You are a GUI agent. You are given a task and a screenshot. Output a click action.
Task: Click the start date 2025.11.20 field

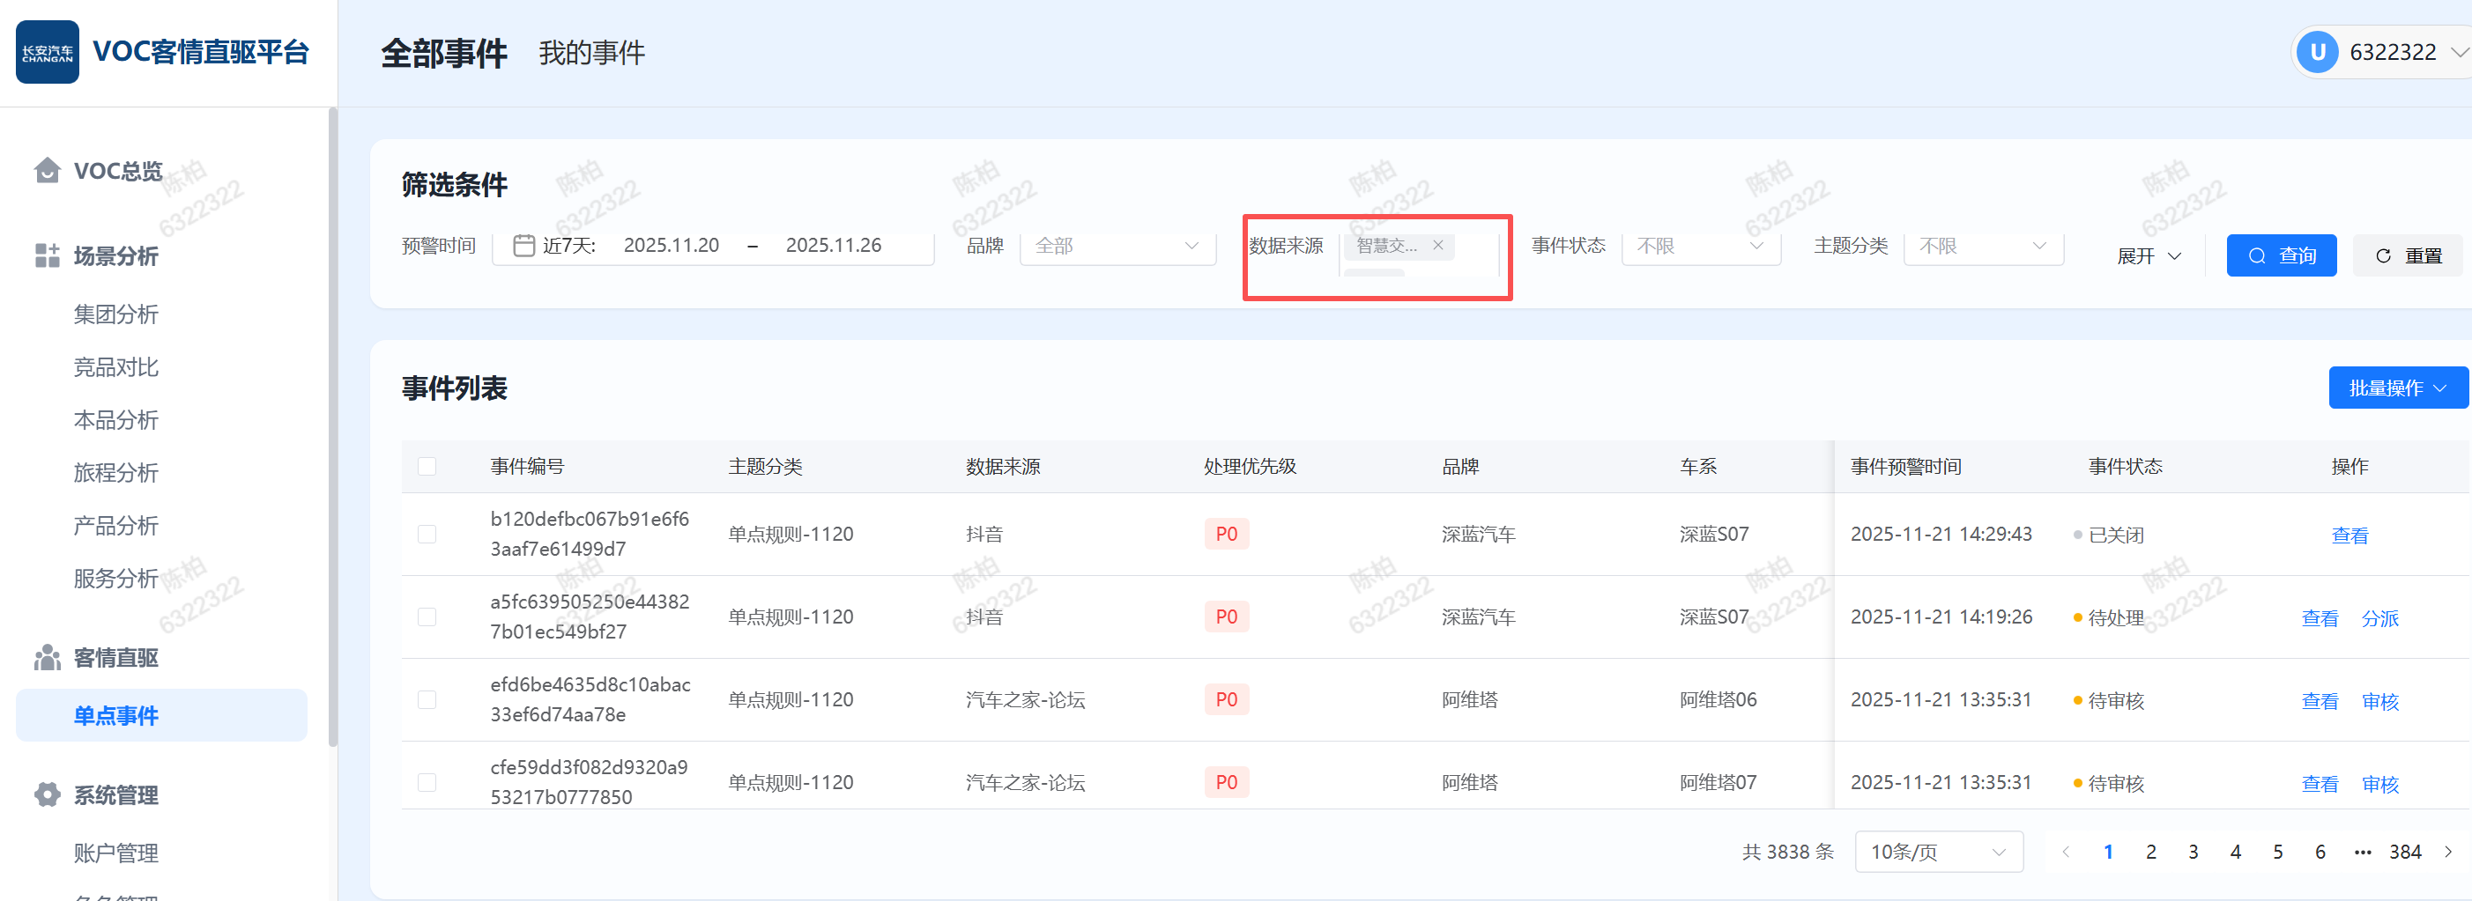click(671, 246)
